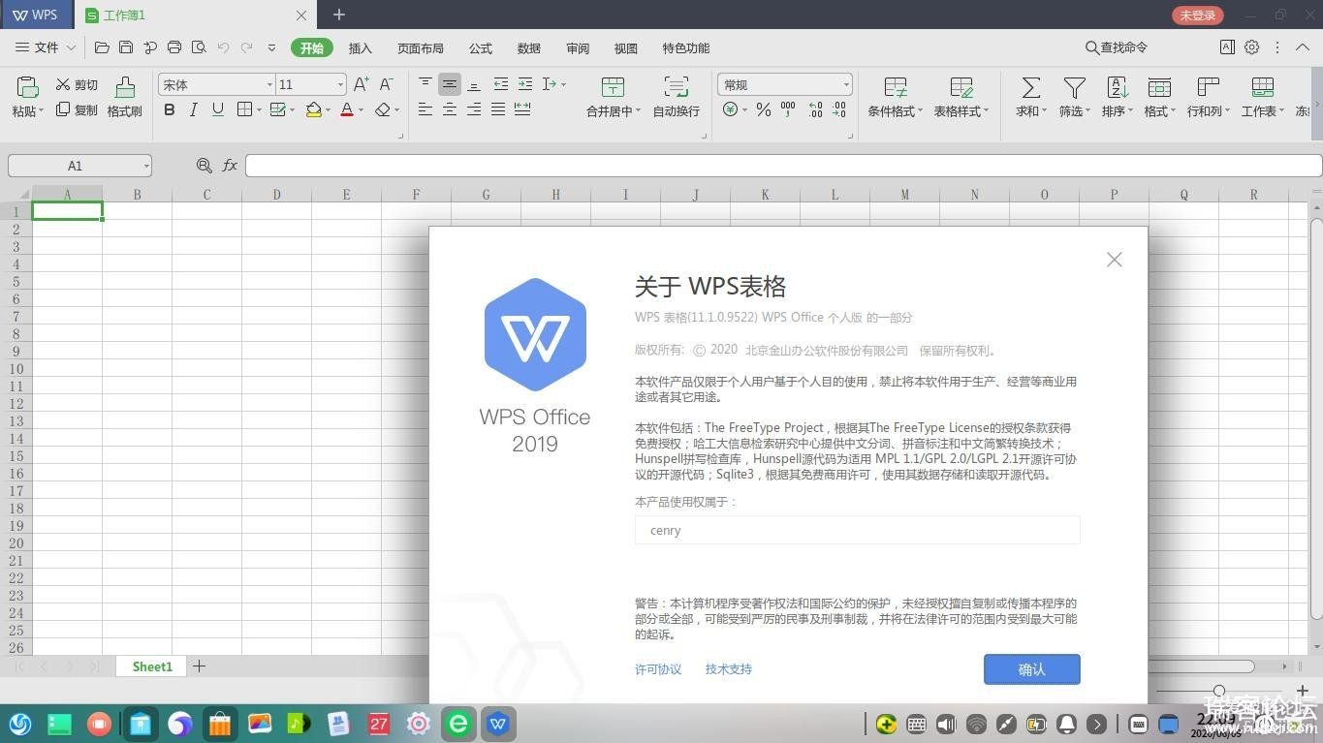
Task: Switch to the Data (数据) tab
Action: pyautogui.click(x=529, y=48)
